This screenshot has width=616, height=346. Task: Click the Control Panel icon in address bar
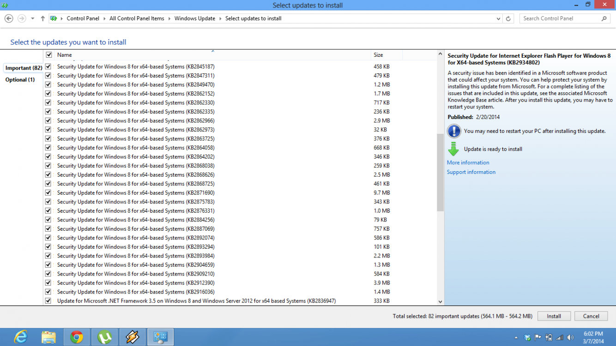[54, 18]
